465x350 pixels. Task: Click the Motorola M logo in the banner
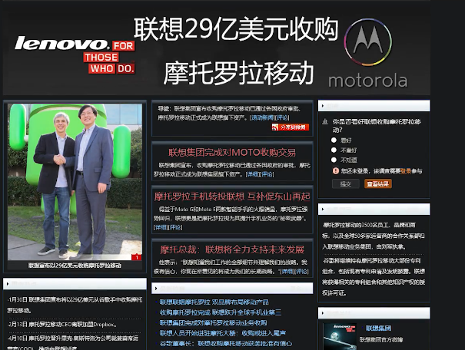[x=367, y=42]
